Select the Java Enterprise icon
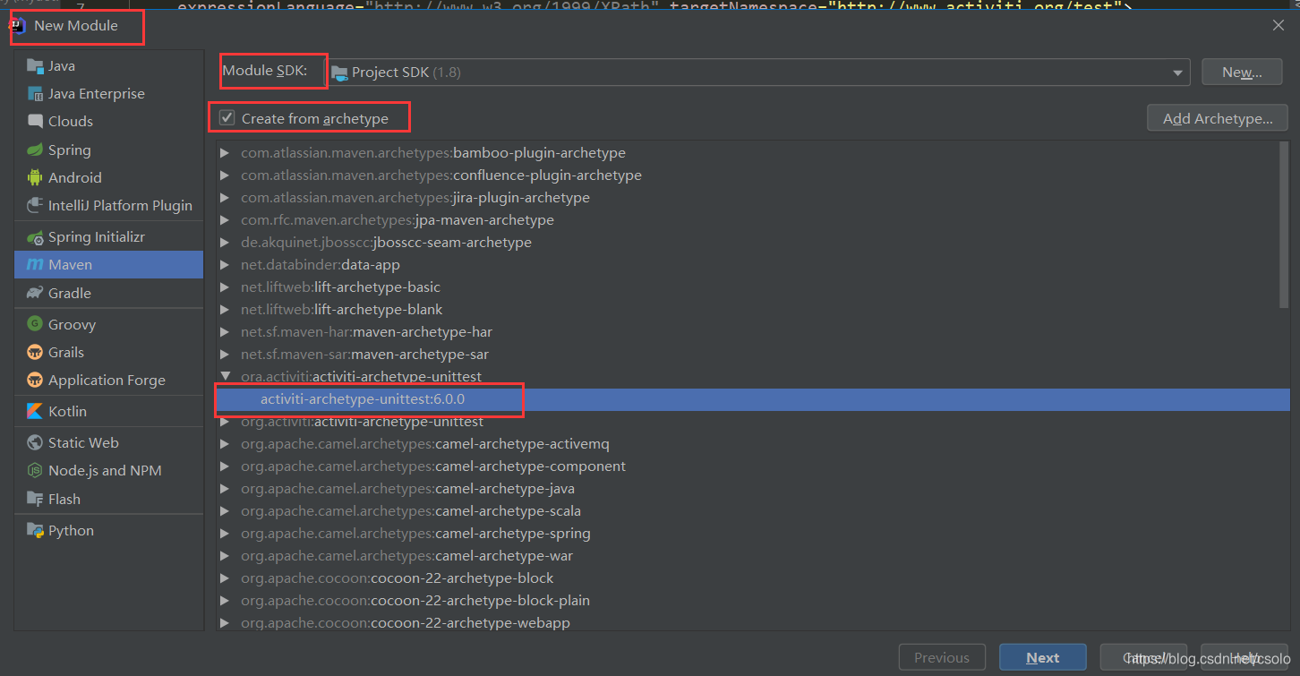 pos(35,93)
